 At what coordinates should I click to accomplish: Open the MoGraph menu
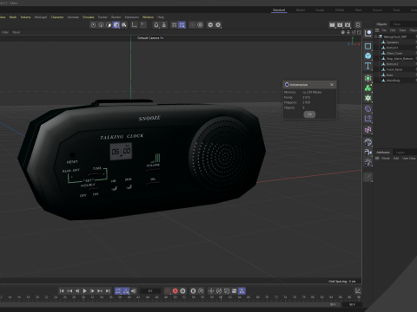point(41,17)
